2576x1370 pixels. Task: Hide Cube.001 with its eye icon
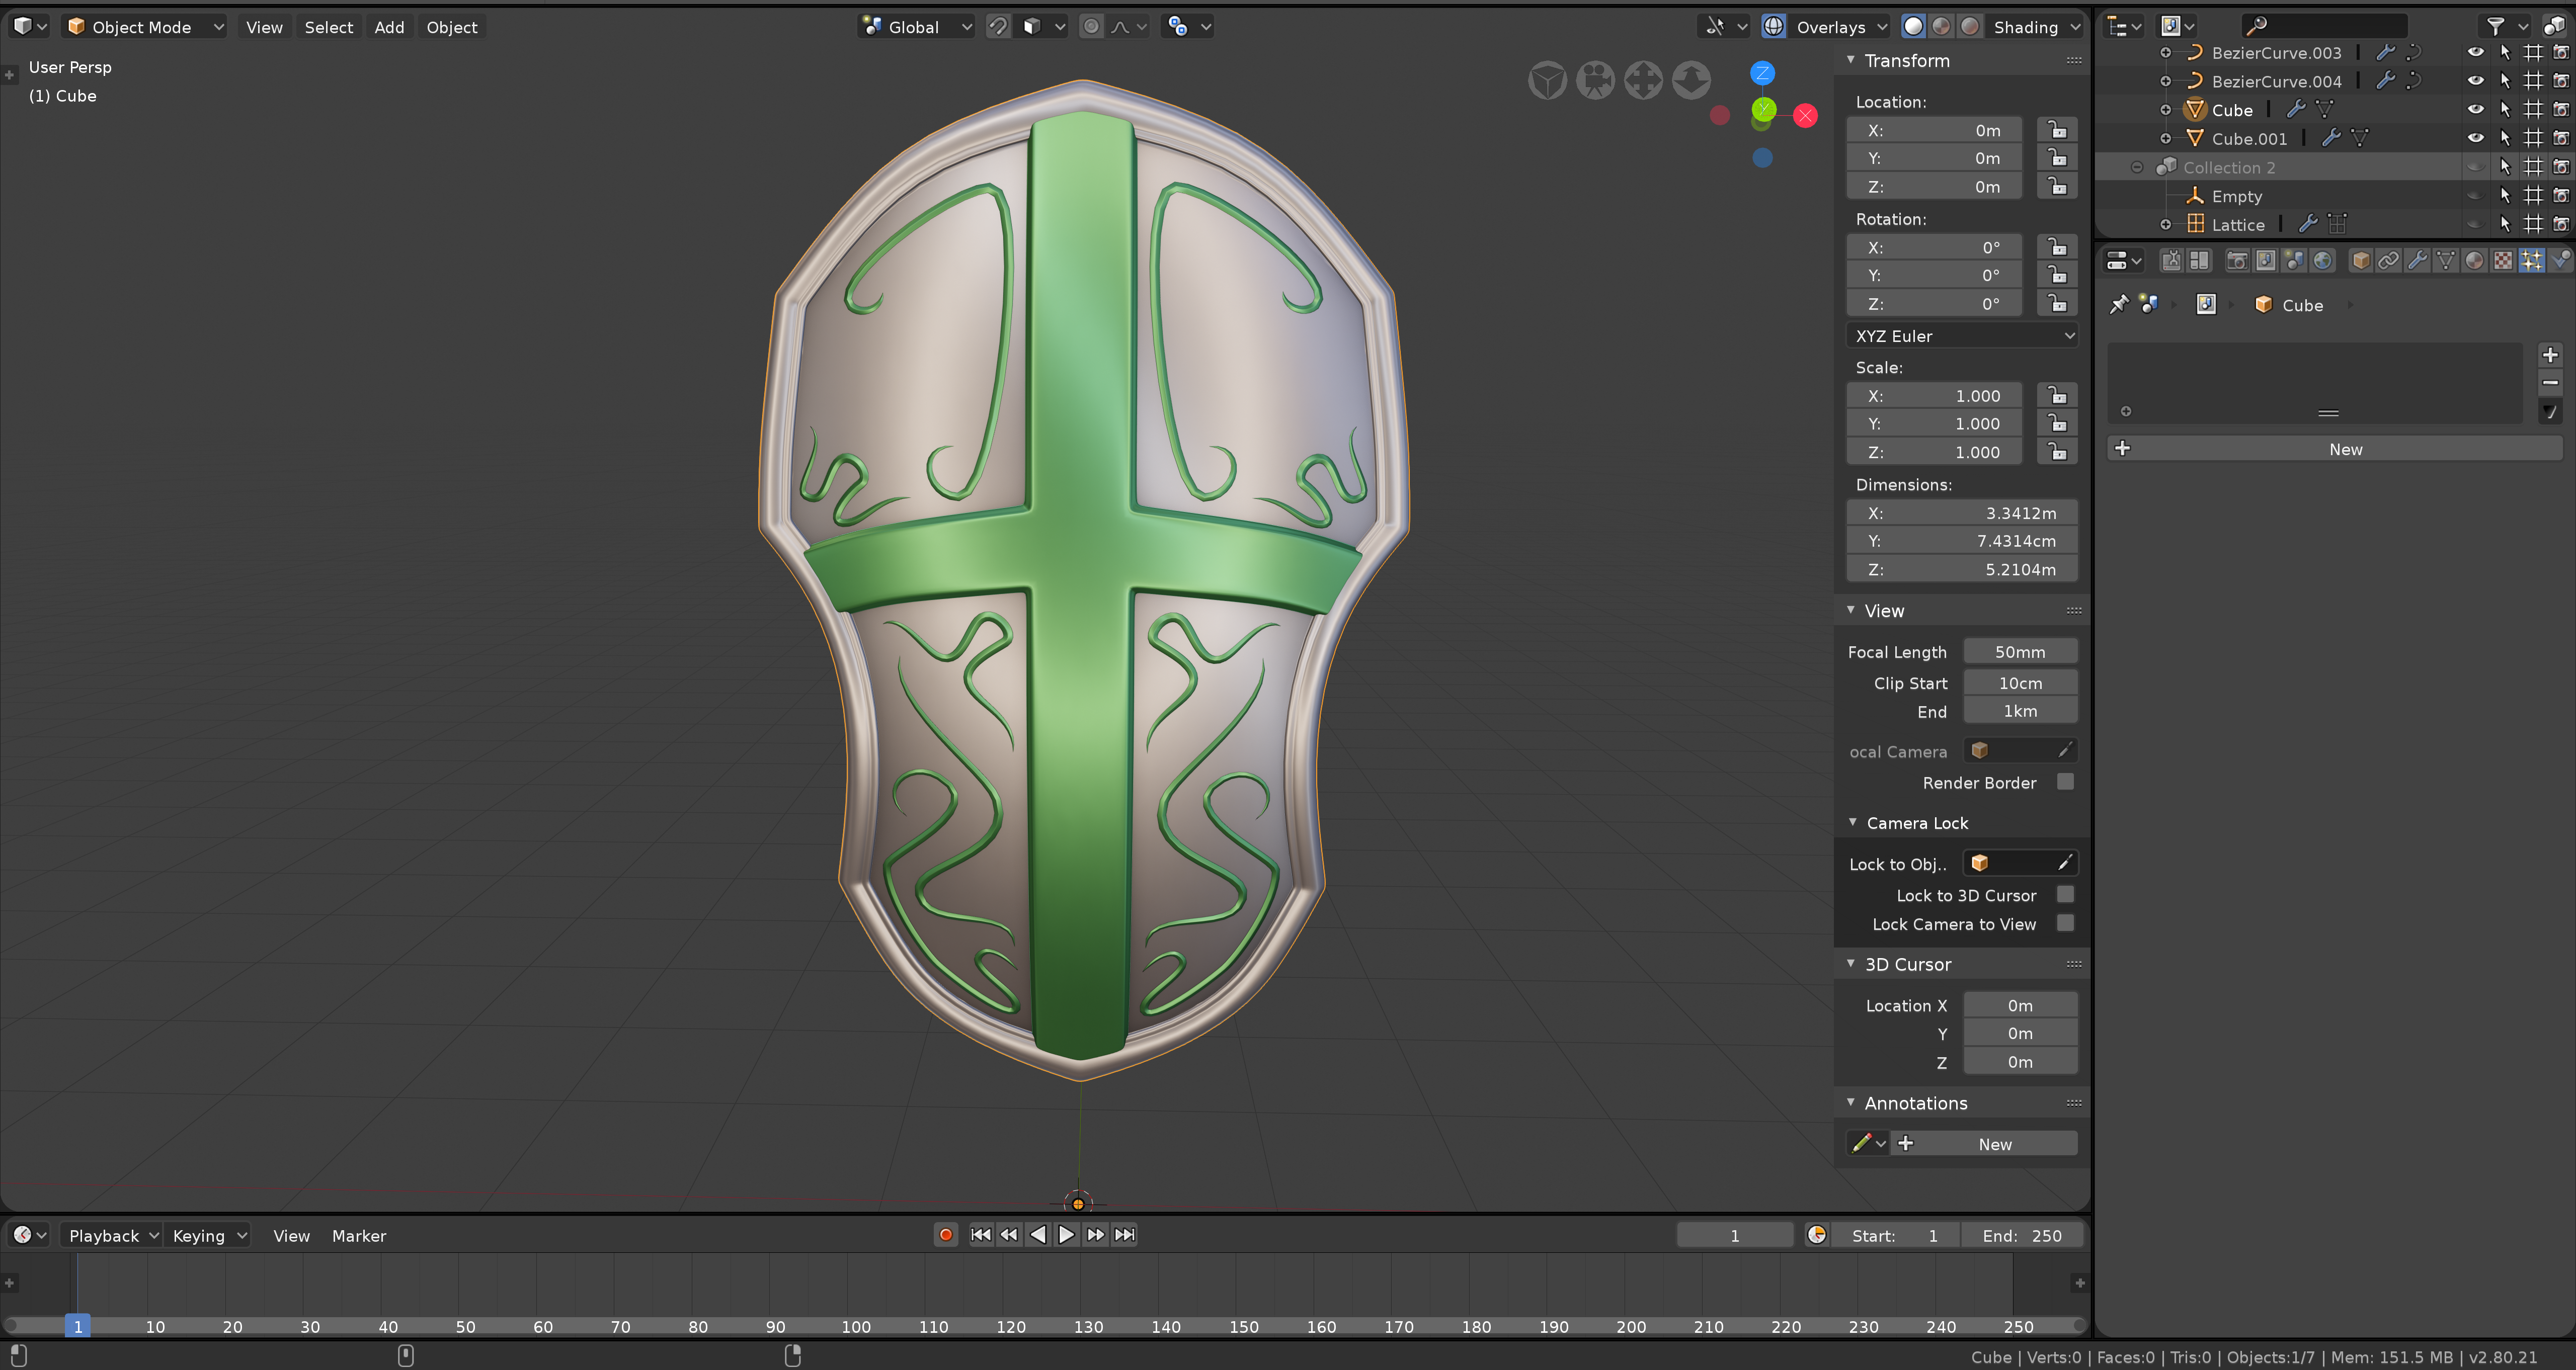pyautogui.click(x=2475, y=138)
